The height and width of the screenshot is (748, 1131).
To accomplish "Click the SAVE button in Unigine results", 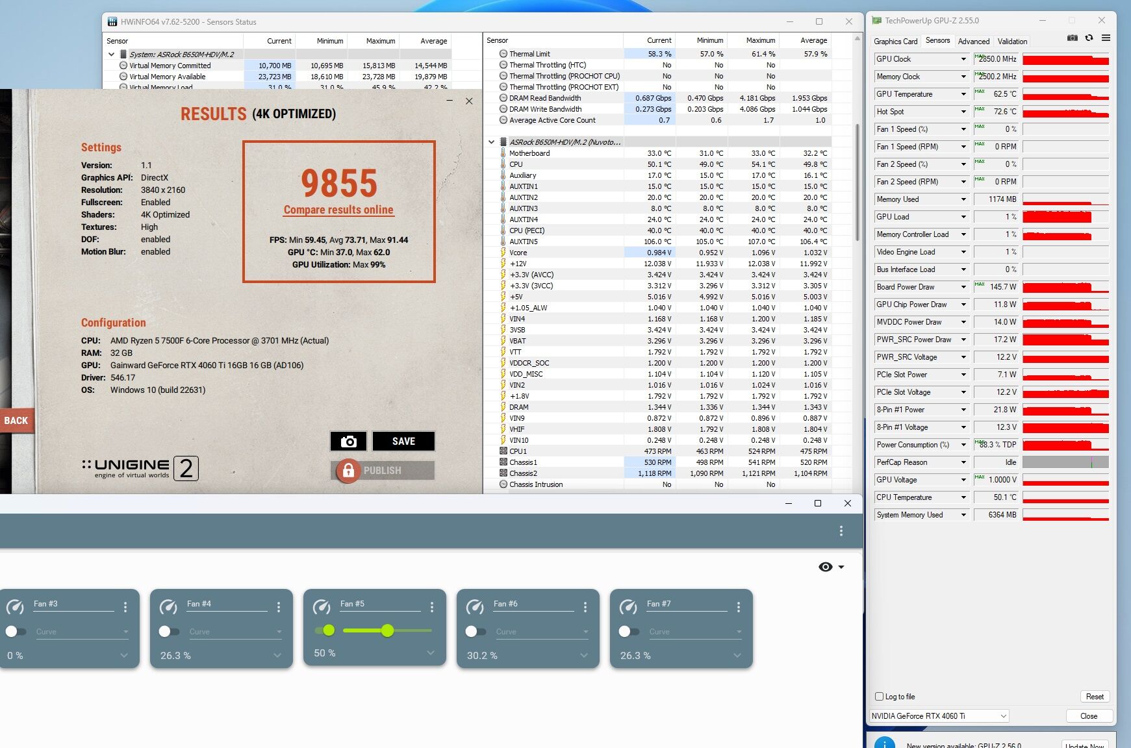I will pos(403,442).
